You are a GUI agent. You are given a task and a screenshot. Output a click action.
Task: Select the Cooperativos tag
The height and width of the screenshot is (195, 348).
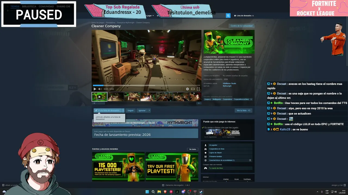click(228, 99)
